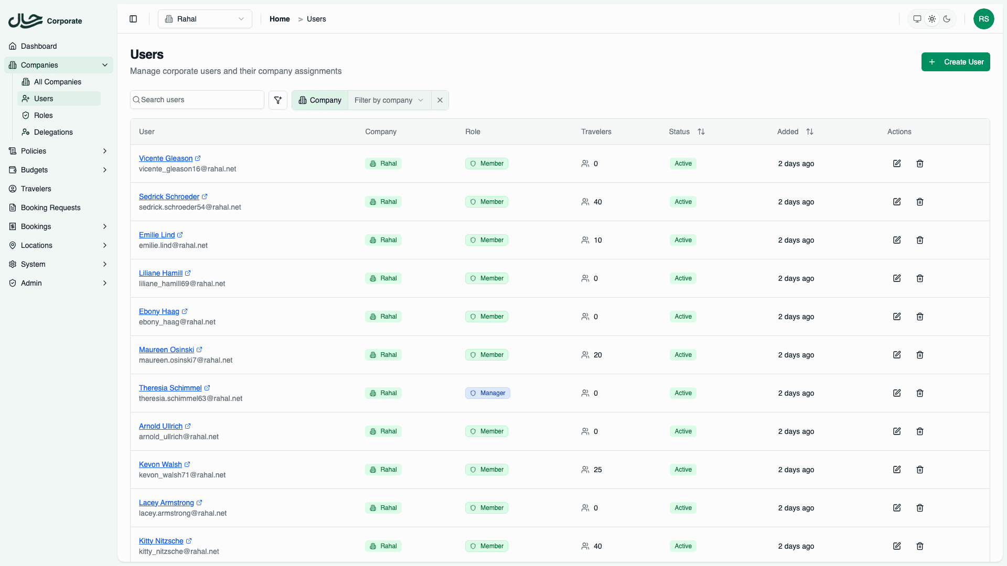1007x566 pixels.
Task: Click the Create User button
Action: (956, 62)
